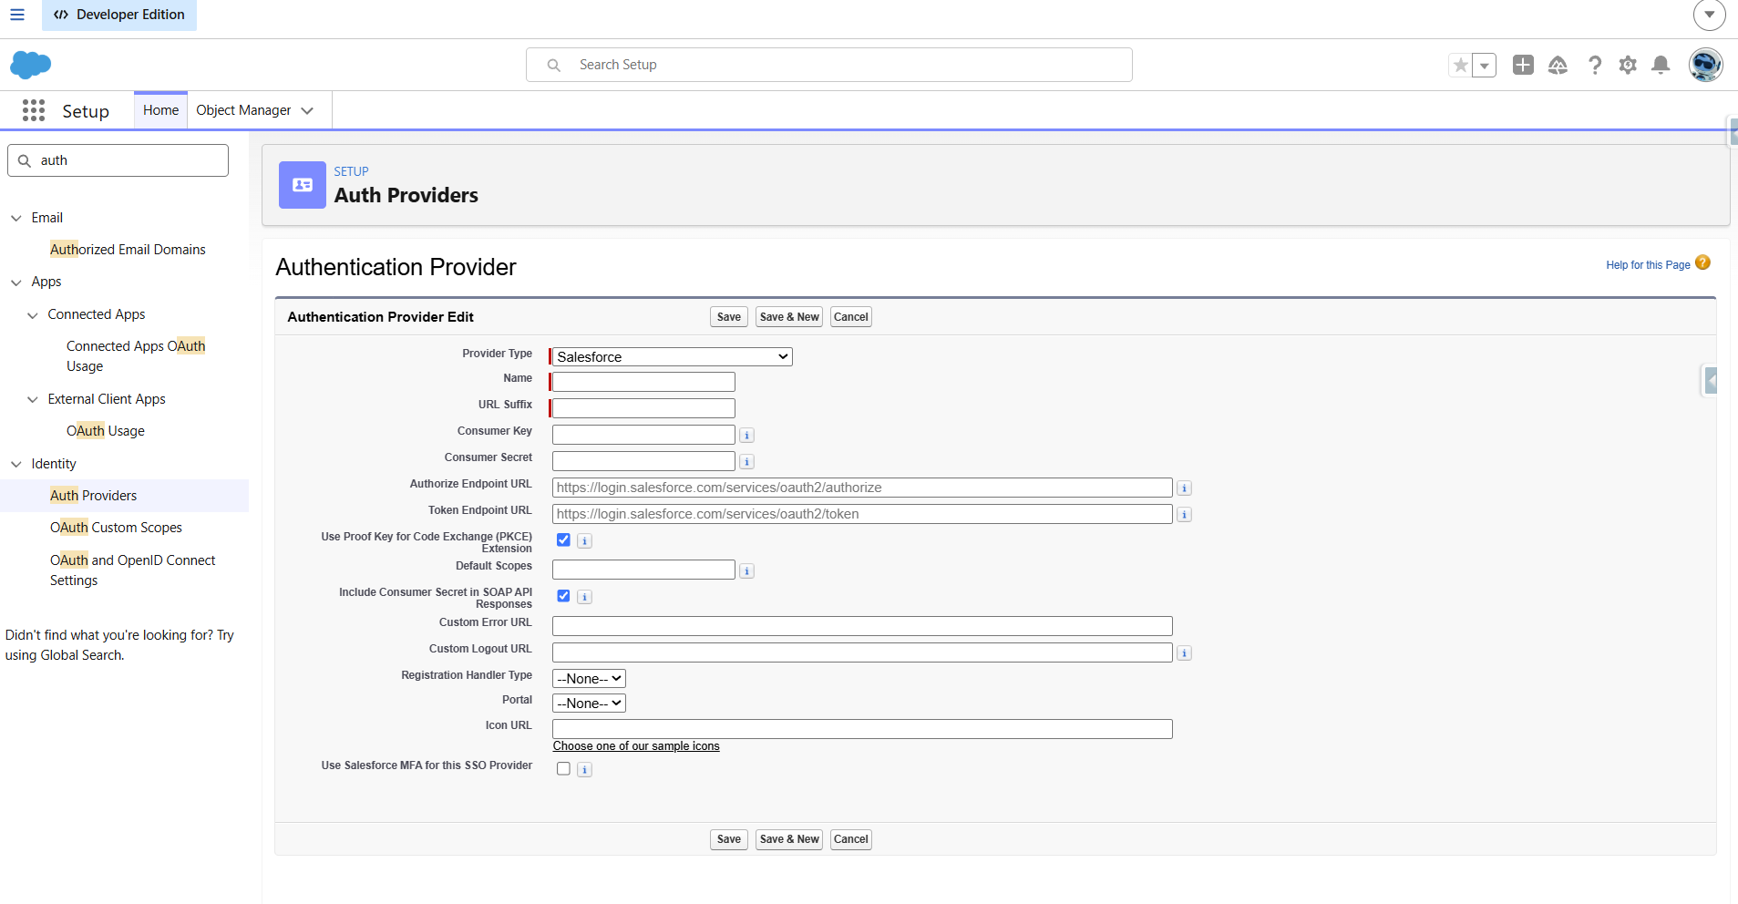Click the info icon for Salesforce MFA option

(x=584, y=770)
